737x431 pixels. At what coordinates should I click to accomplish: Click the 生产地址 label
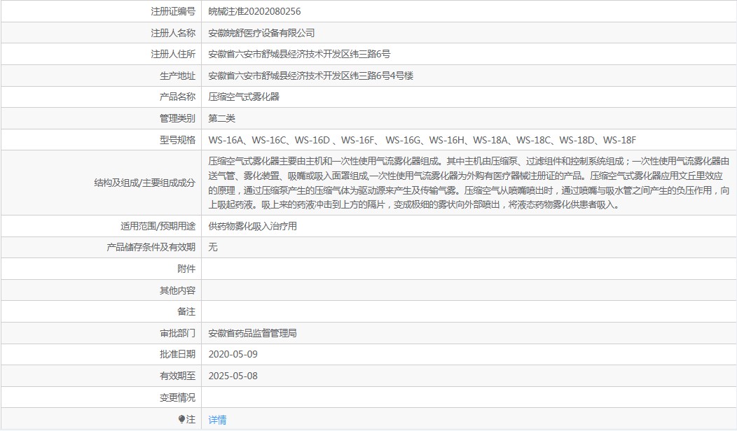[x=177, y=76]
